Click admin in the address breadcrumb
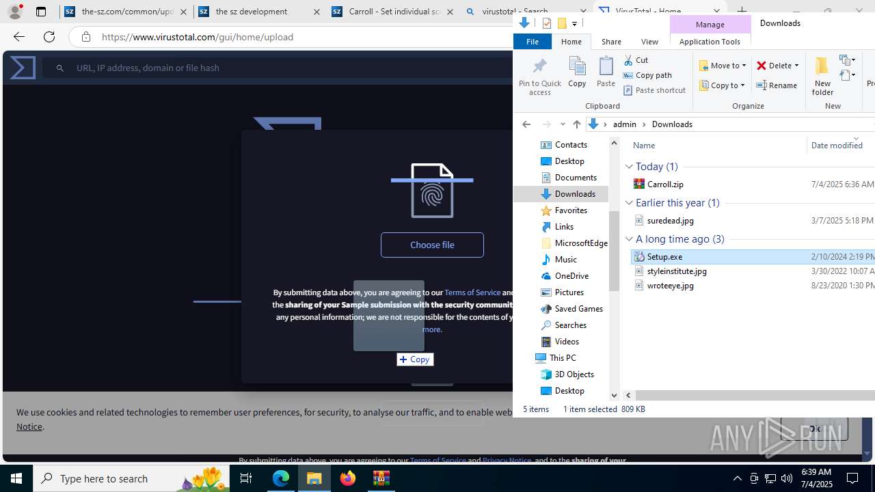Screen dimensions: 875x492 click(x=624, y=124)
